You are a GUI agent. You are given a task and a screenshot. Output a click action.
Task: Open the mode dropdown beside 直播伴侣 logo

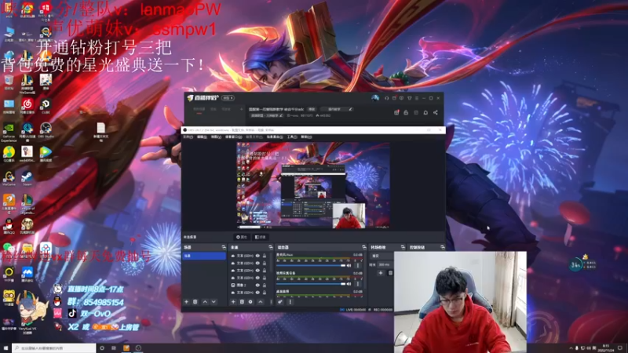[x=228, y=98]
